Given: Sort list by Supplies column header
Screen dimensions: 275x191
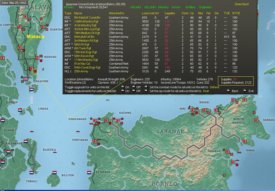Looking at the screenshot, I should click(x=170, y=13).
